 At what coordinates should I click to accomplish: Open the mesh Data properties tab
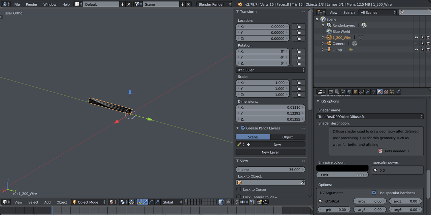pos(374,92)
